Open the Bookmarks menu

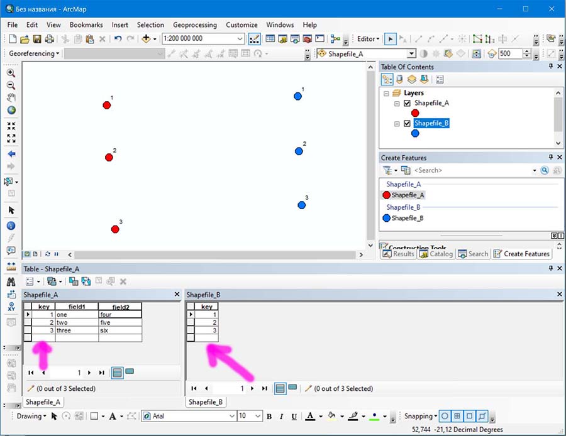(86, 25)
